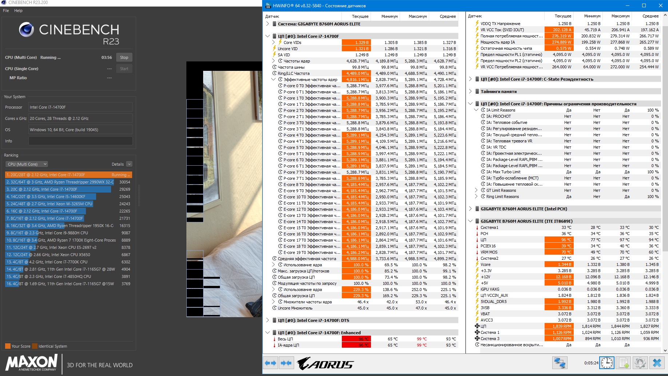The width and height of the screenshot is (668, 376).
Task: Click the fan icon beside Система 3
Action: tap(477, 339)
